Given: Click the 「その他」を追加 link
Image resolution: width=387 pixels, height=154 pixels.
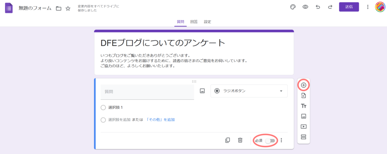Looking at the screenshot, I should click(160, 120).
